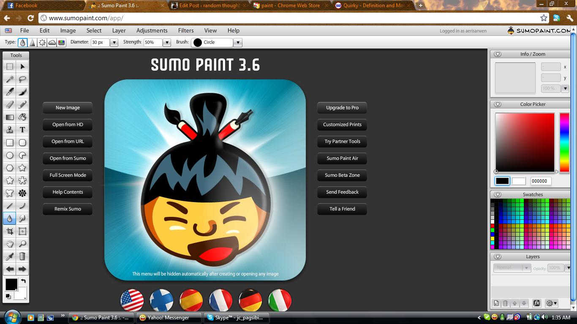Viewport: 577px width, 324px height.
Task: Choose the water drop blur type
Action: tap(23, 43)
